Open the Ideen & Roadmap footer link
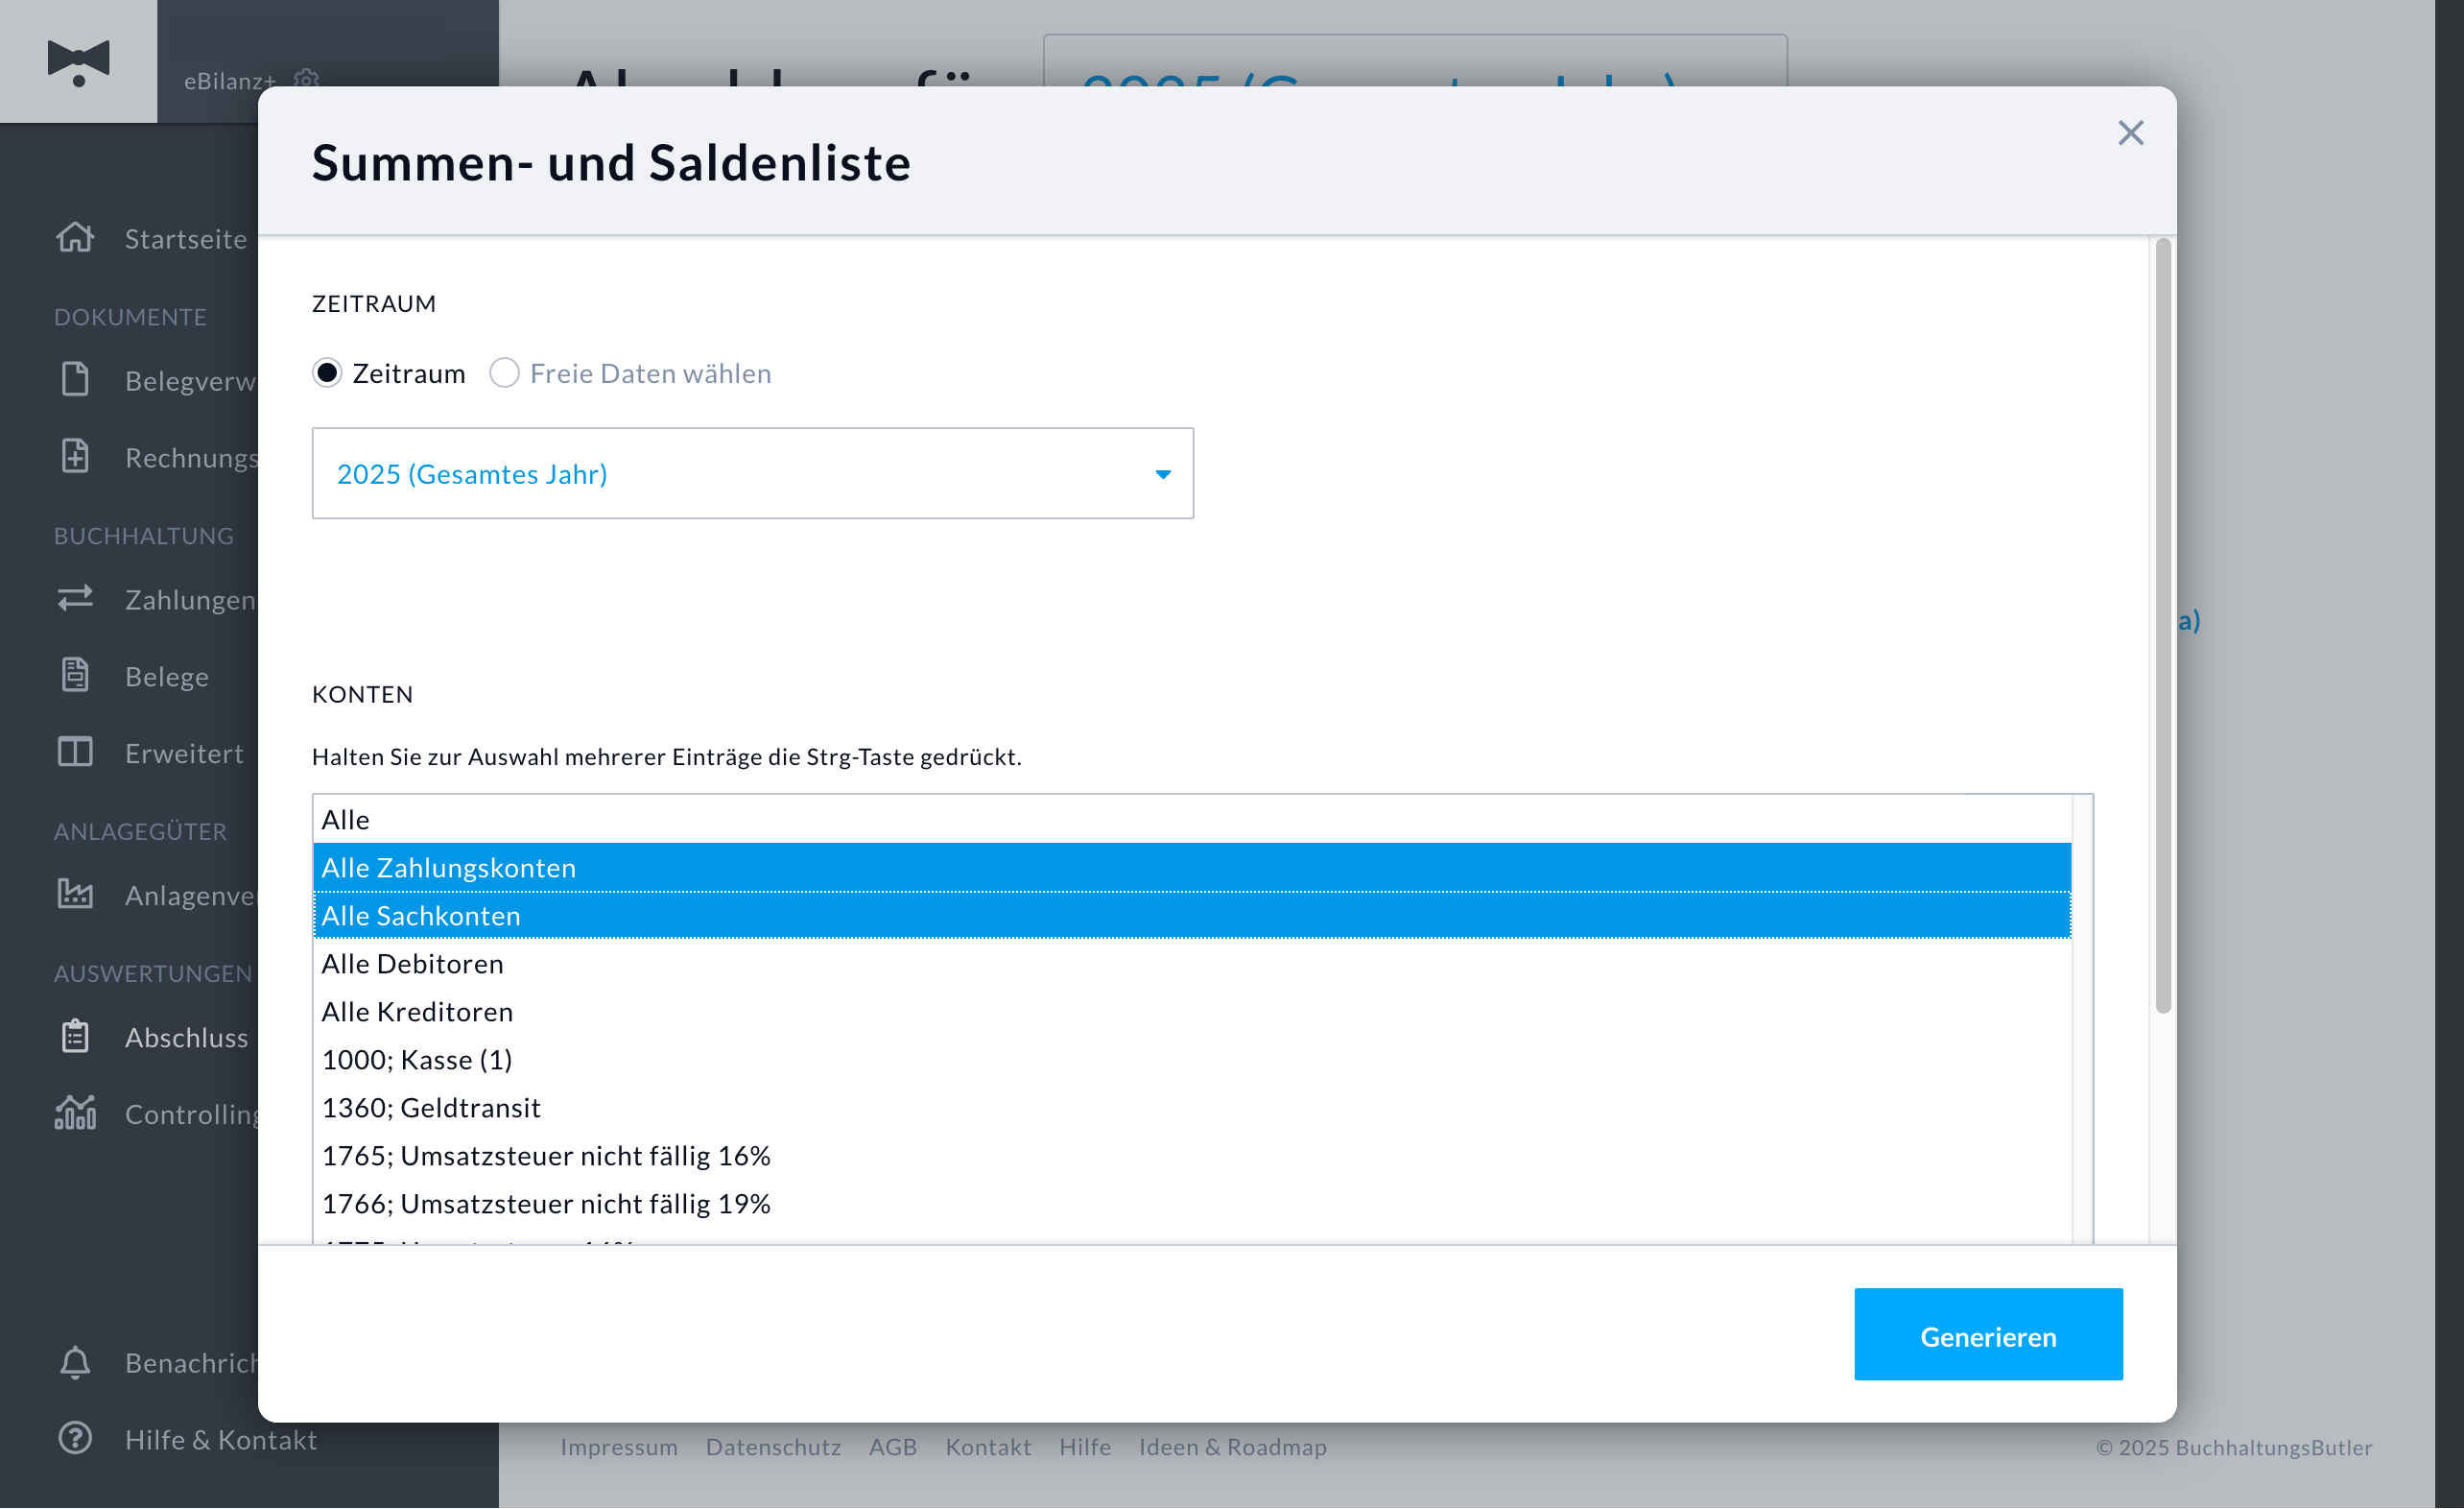This screenshot has width=2464, height=1509. click(1232, 1447)
